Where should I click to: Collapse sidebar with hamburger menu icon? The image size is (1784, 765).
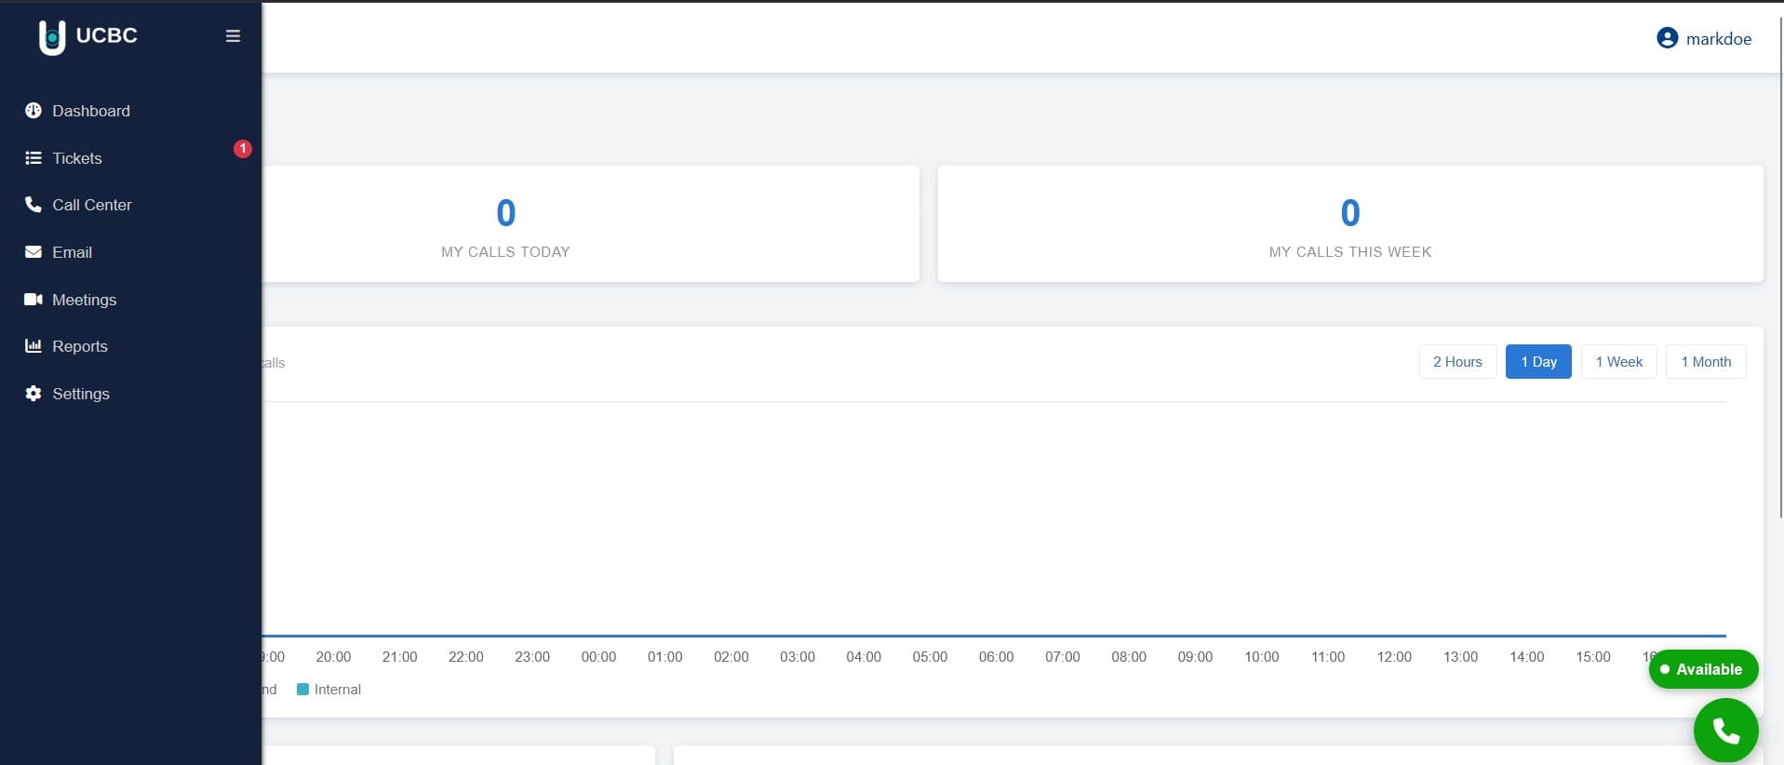click(233, 36)
